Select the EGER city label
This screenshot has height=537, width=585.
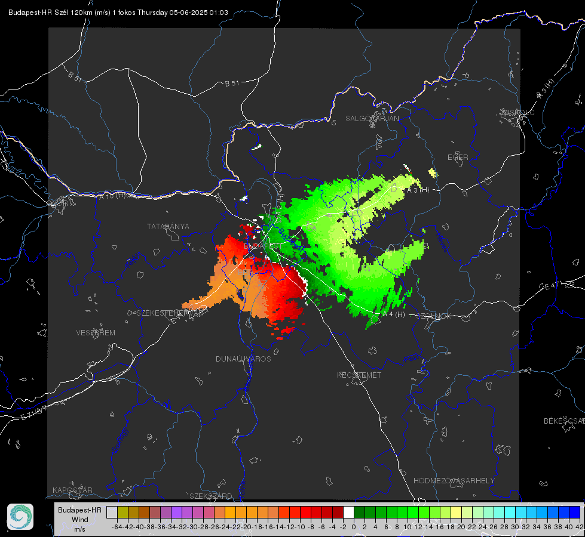[458, 158]
